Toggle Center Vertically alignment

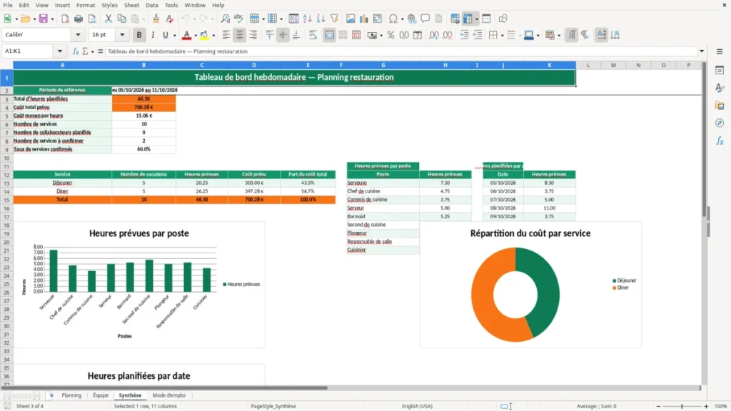click(x=283, y=35)
